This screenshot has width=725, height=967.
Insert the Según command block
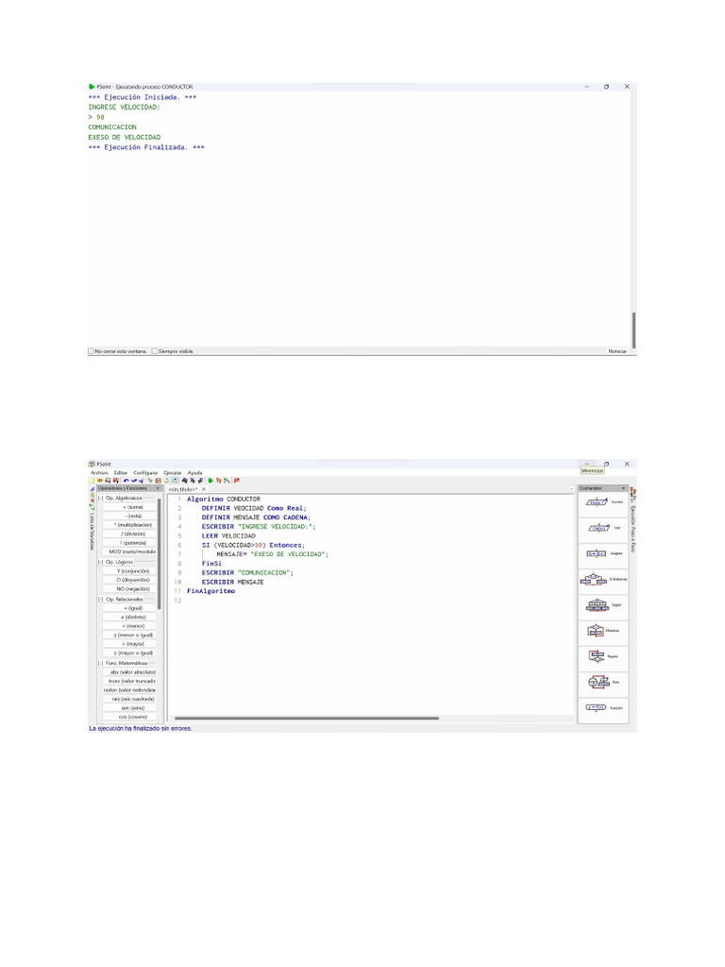603,605
